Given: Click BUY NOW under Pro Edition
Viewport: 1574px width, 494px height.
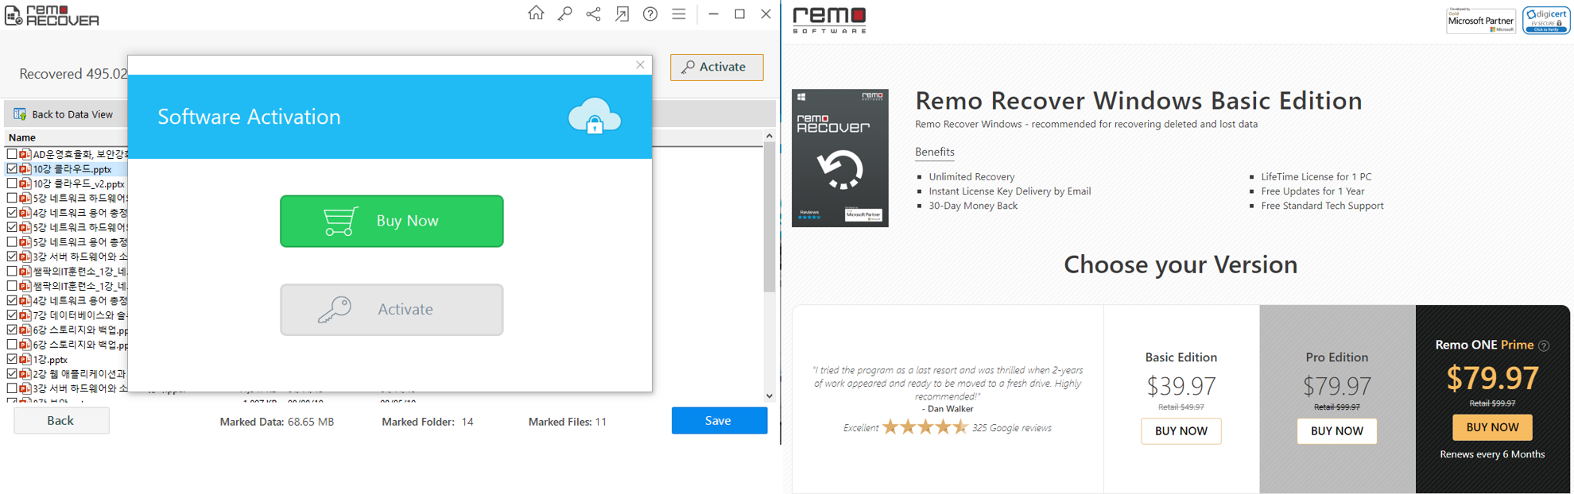Looking at the screenshot, I should pos(1336,431).
